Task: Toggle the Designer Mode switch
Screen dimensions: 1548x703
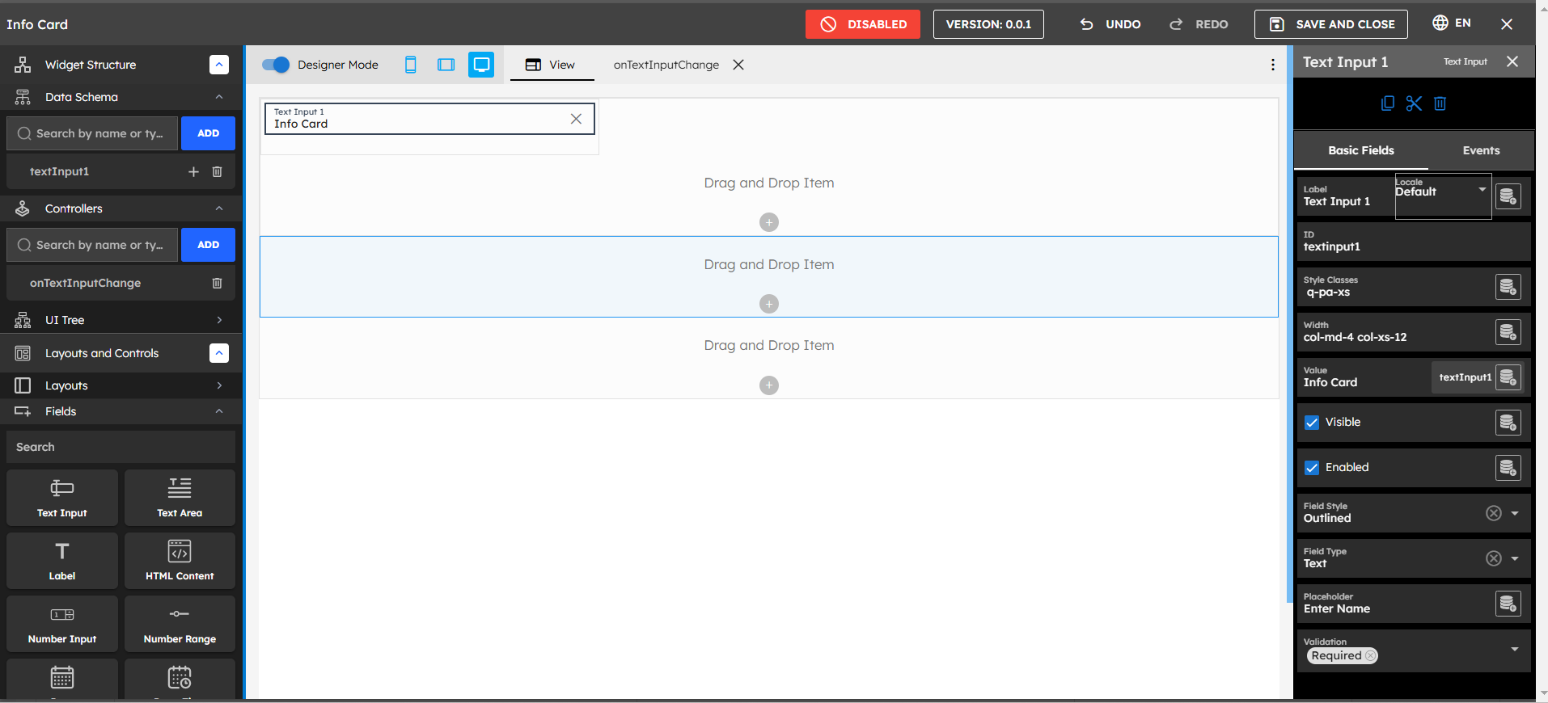Action: pyautogui.click(x=276, y=65)
